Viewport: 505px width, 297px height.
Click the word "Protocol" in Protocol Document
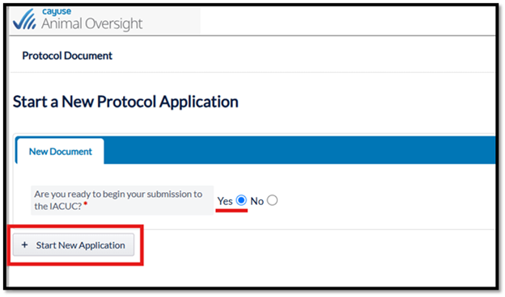[42, 56]
